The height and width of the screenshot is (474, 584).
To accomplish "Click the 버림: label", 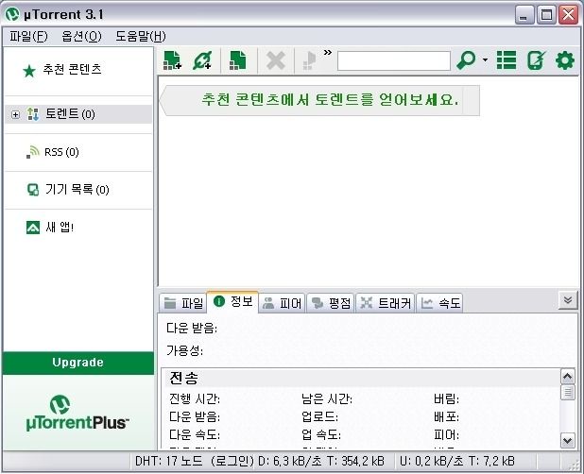I will tap(446, 398).
